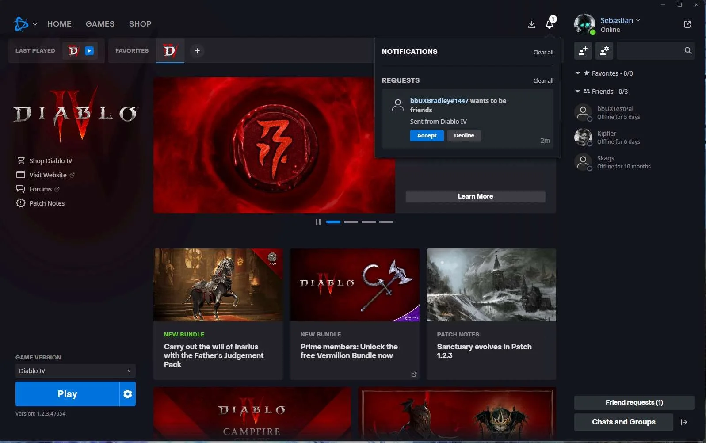706x443 pixels.
Task: Click bbUXBradley#1447 name in request
Action: (x=439, y=101)
